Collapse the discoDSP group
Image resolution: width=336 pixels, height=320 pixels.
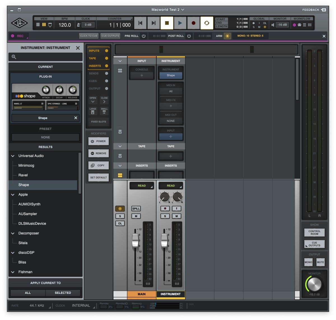[13, 253]
